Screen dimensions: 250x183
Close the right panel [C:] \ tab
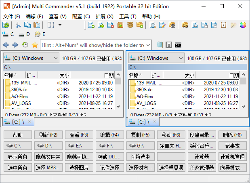click(x=155, y=122)
